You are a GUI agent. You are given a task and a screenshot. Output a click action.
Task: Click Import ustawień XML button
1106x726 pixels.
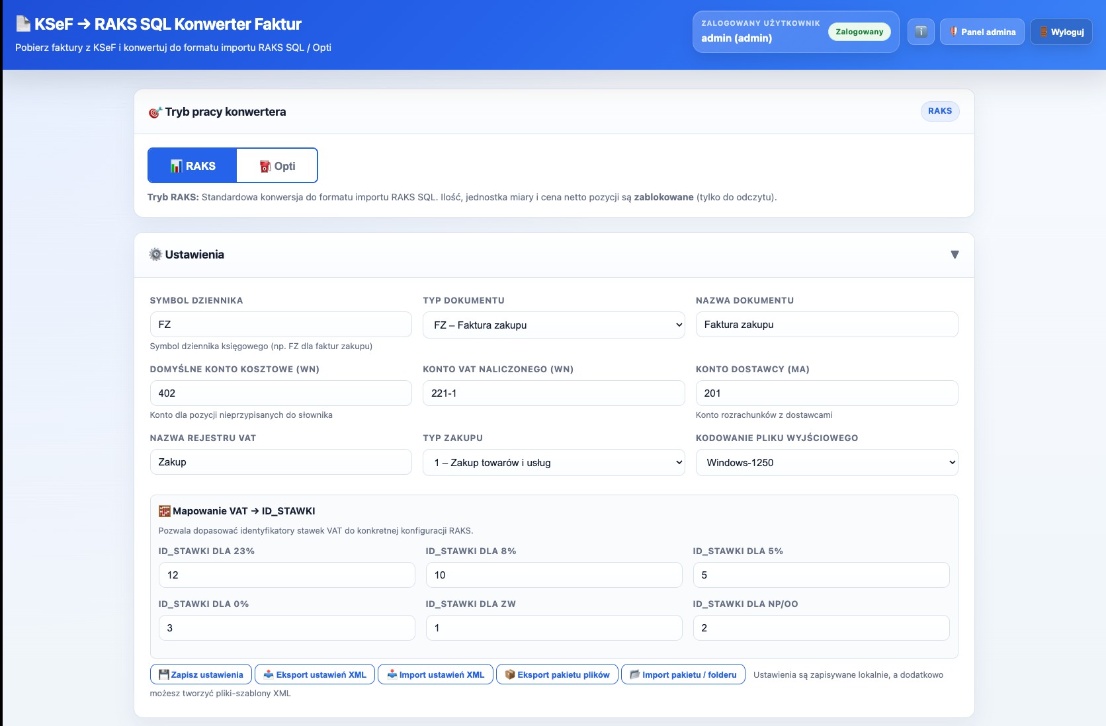(x=435, y=674)
